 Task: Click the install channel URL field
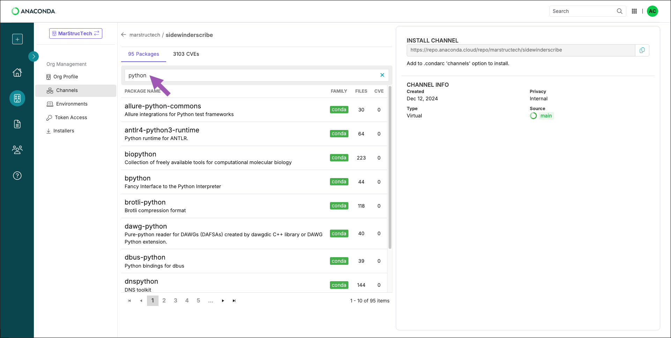click(521, 50)
